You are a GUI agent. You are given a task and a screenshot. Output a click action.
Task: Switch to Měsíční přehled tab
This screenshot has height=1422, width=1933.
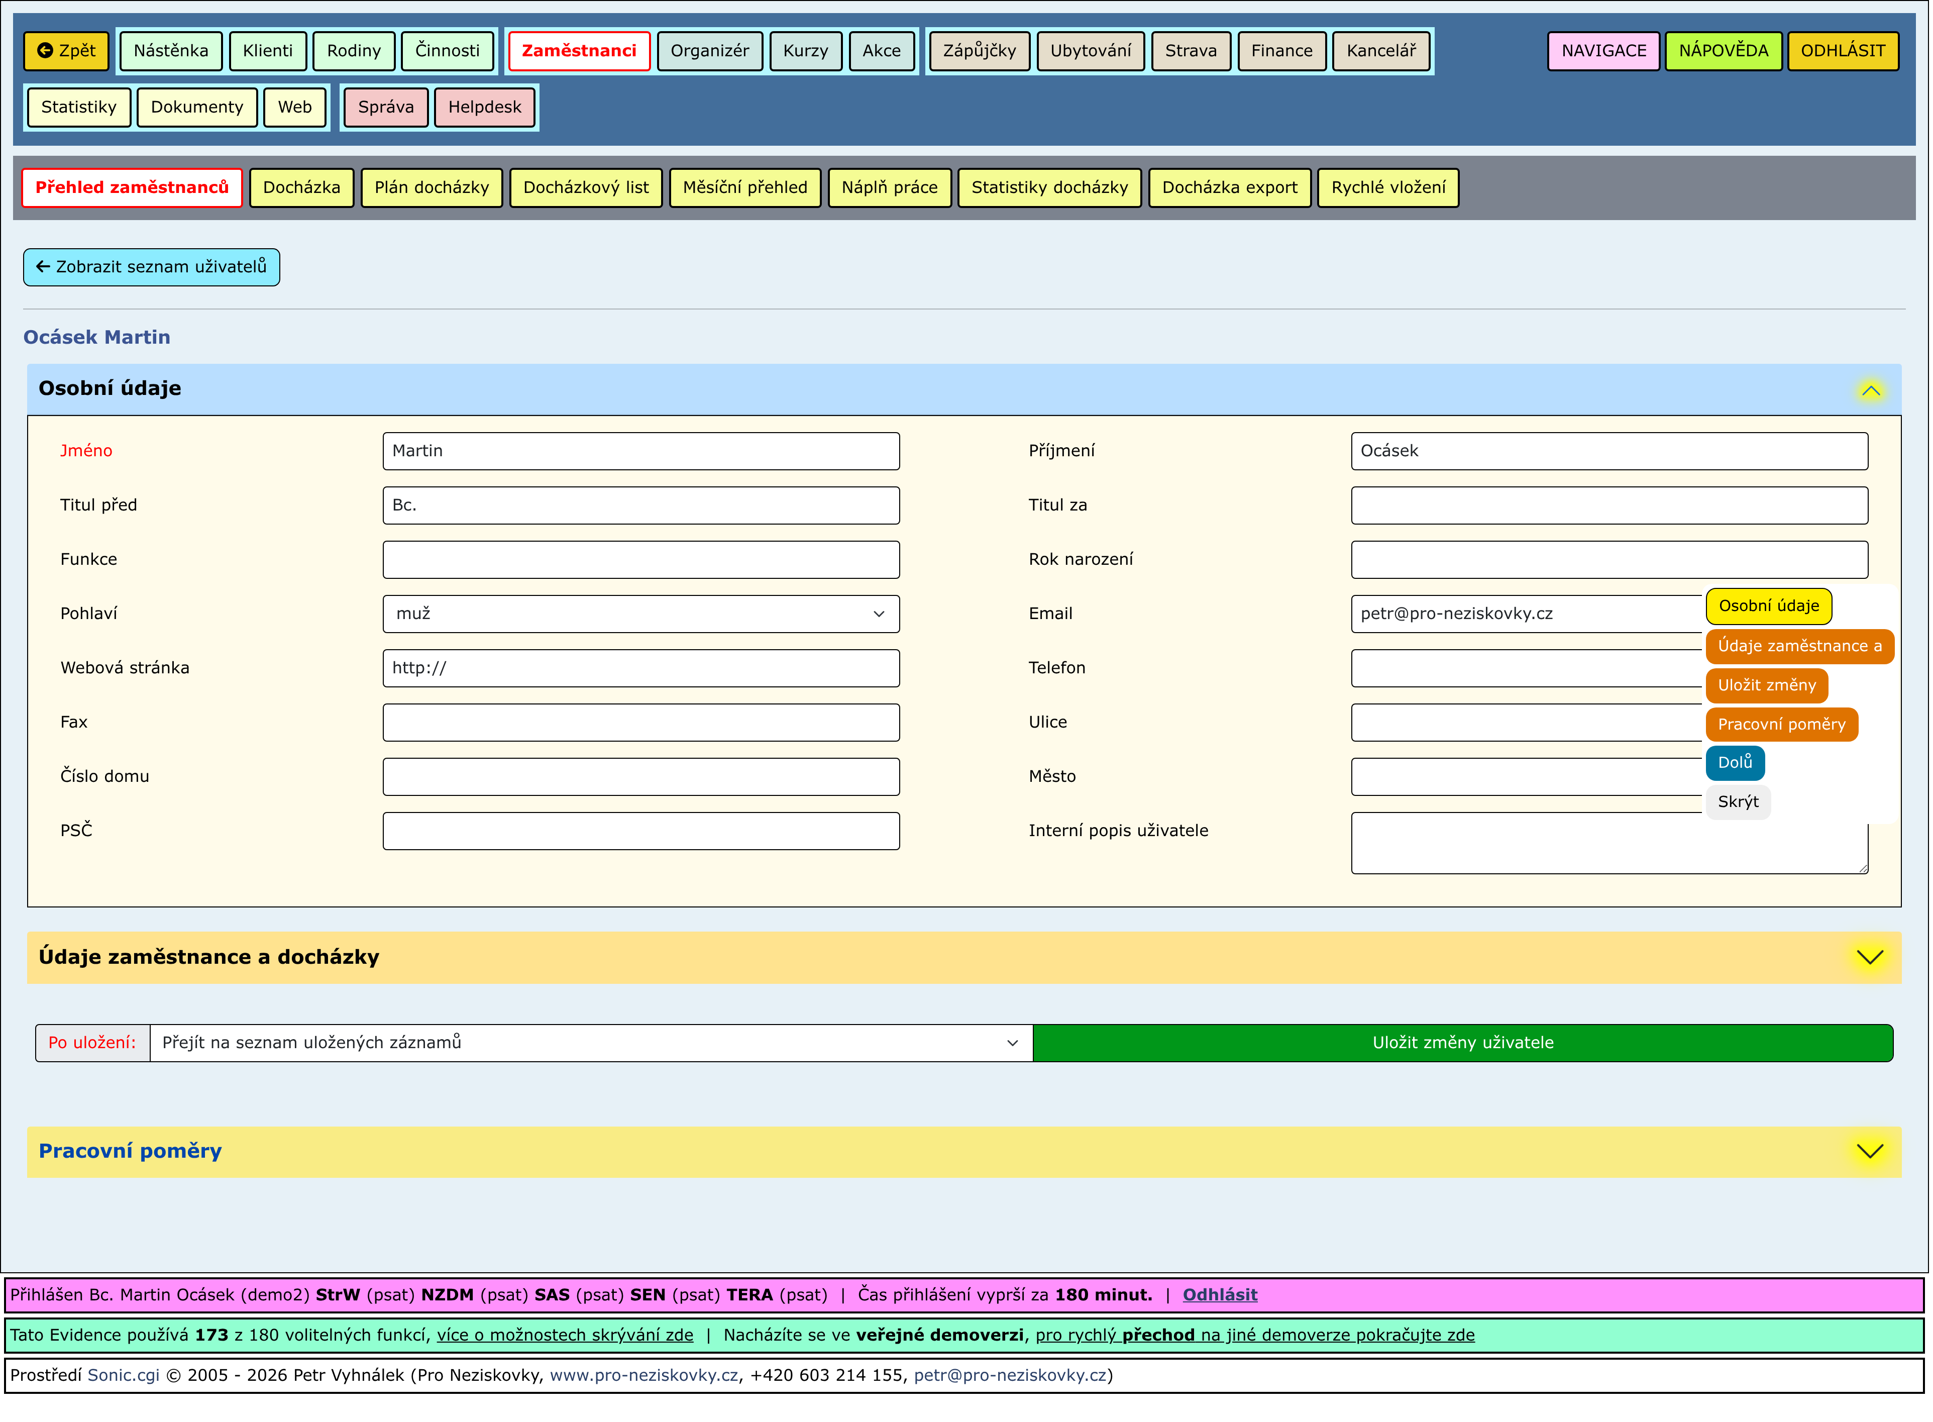tap(744, 187)
